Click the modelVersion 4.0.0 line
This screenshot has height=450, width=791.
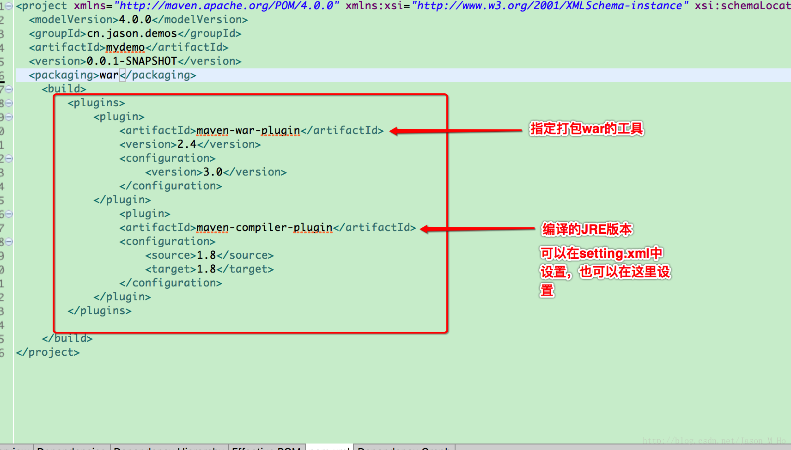click(x=138, y=20)
